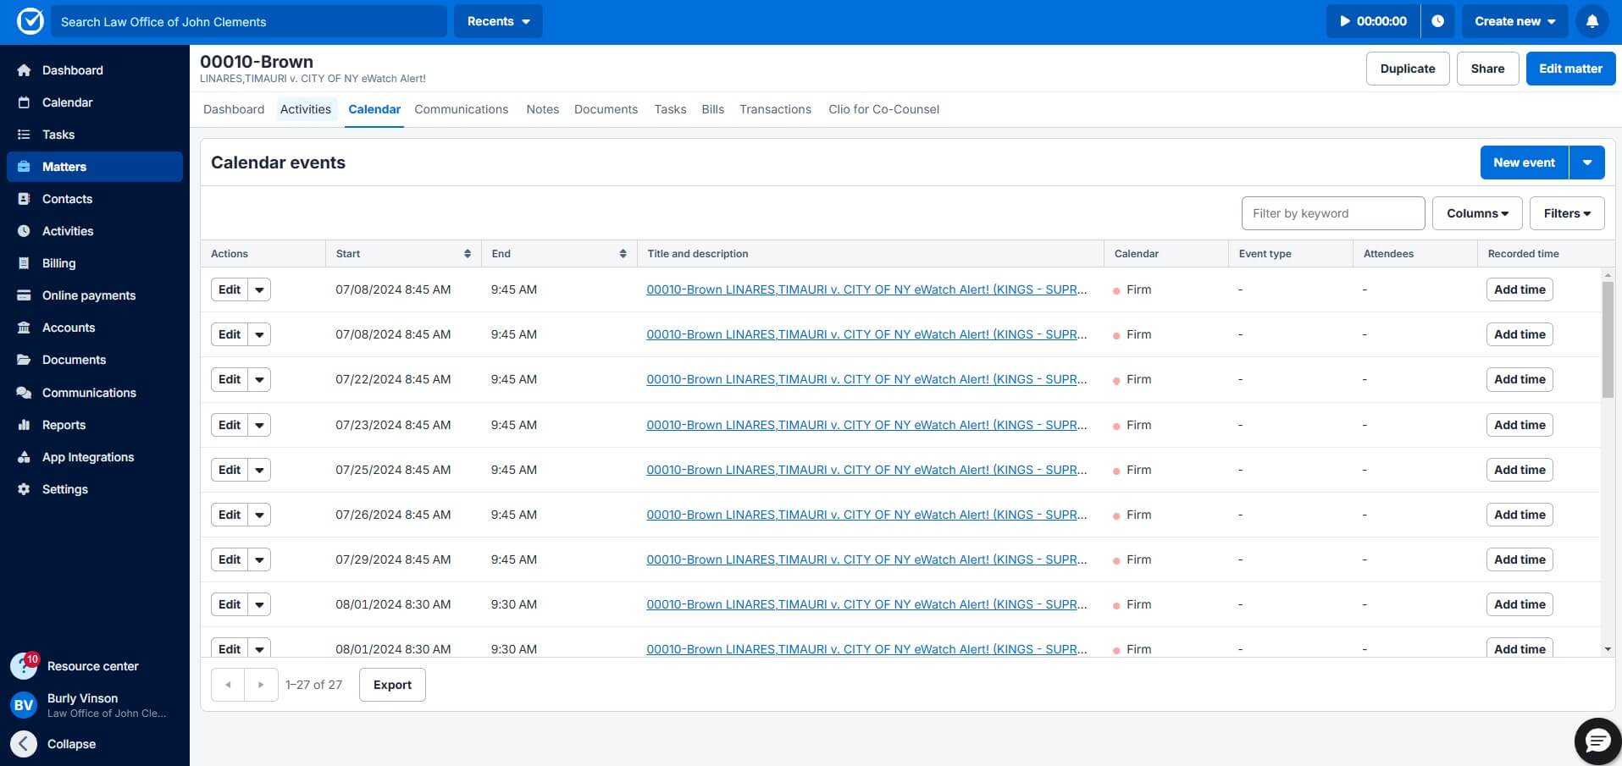The width and height of the screenshot is (1622, 766).
Task: Open the sidebar Activities clock icon
Action: point(24,231)
